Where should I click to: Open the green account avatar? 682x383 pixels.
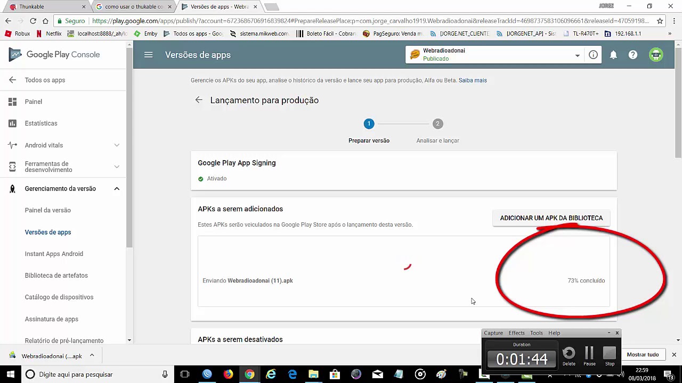656,55
